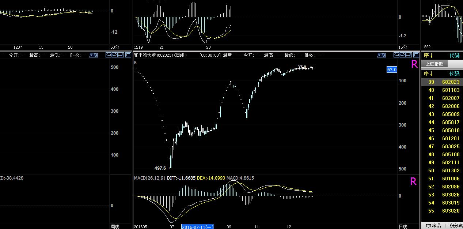463x229 pixels.
Task: Click the 2016-07-11 date marker on the timeline
Action: tap(197, 227)
